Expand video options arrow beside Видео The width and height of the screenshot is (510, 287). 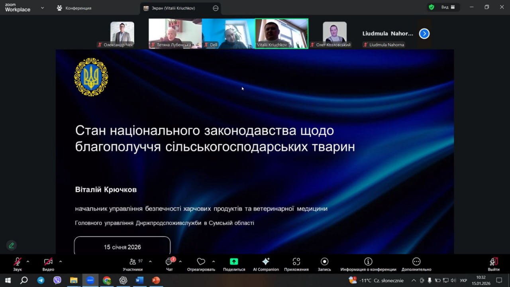tap(61, 261)
